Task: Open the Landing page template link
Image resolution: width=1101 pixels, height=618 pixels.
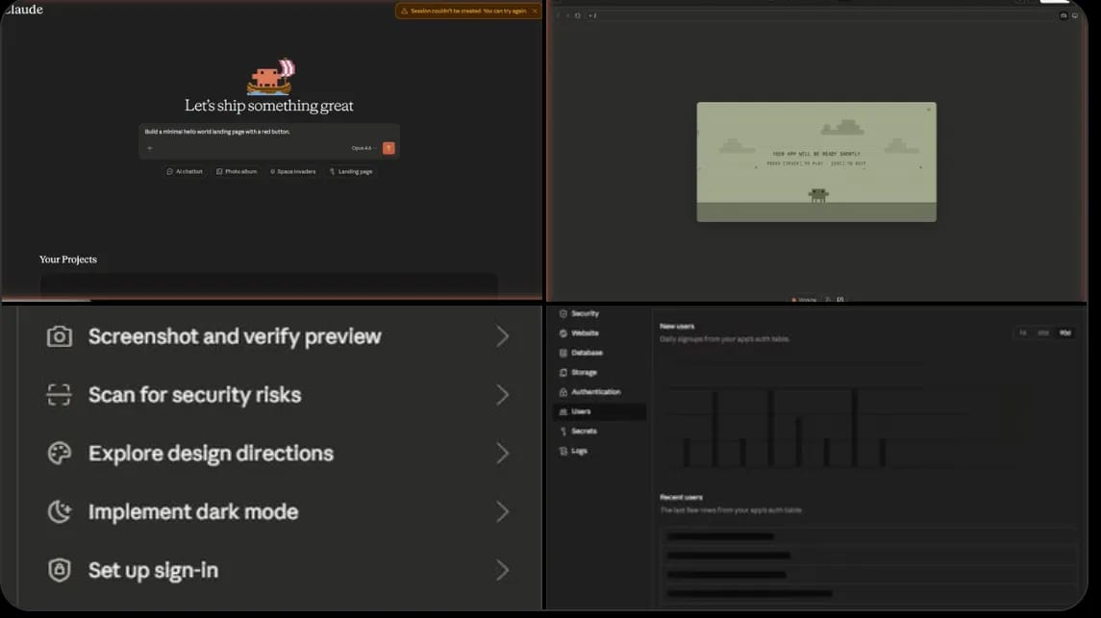Action: click(352, 171)
